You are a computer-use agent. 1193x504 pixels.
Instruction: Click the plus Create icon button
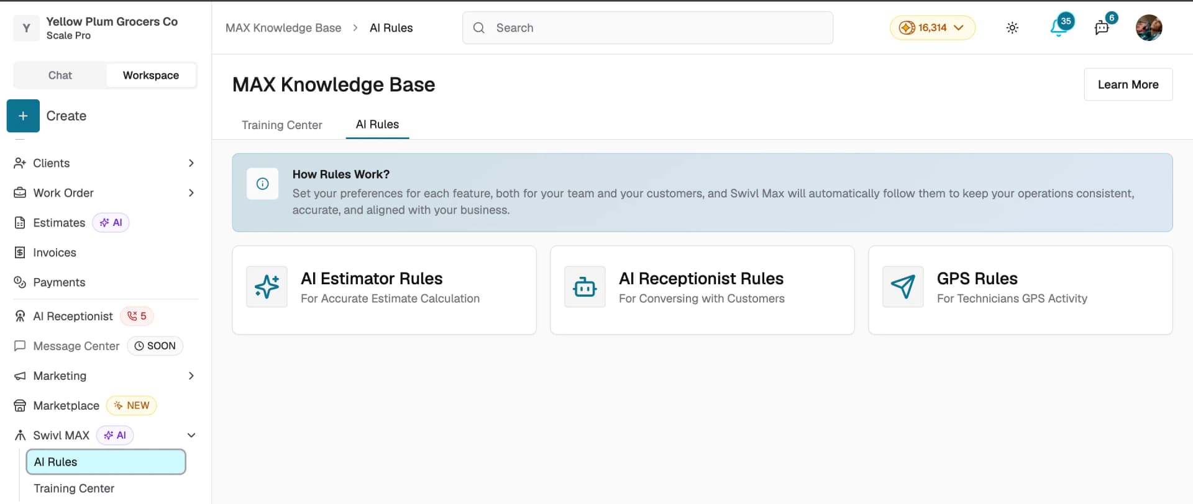[23, 116]
